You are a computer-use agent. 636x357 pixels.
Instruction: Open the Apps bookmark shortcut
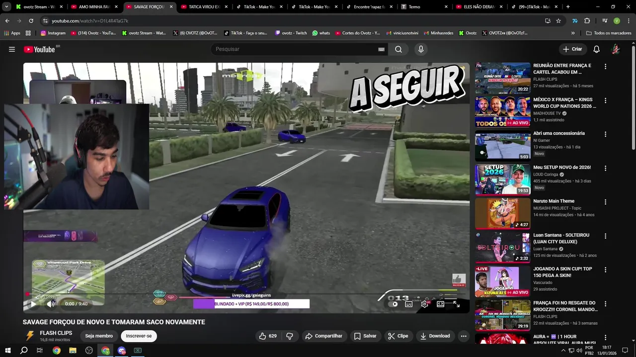click(12, 33)
